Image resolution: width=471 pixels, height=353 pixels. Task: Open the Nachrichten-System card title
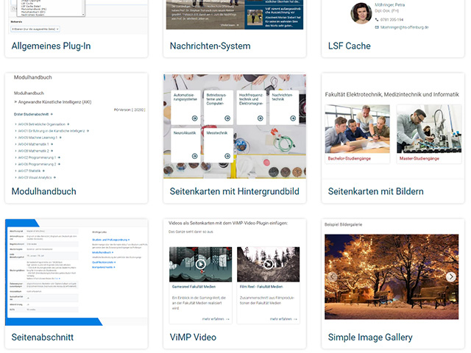click(x=210, y=46)
